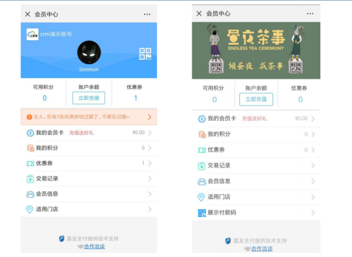Tap 我的积分 icon in left screen

(31, 148)
